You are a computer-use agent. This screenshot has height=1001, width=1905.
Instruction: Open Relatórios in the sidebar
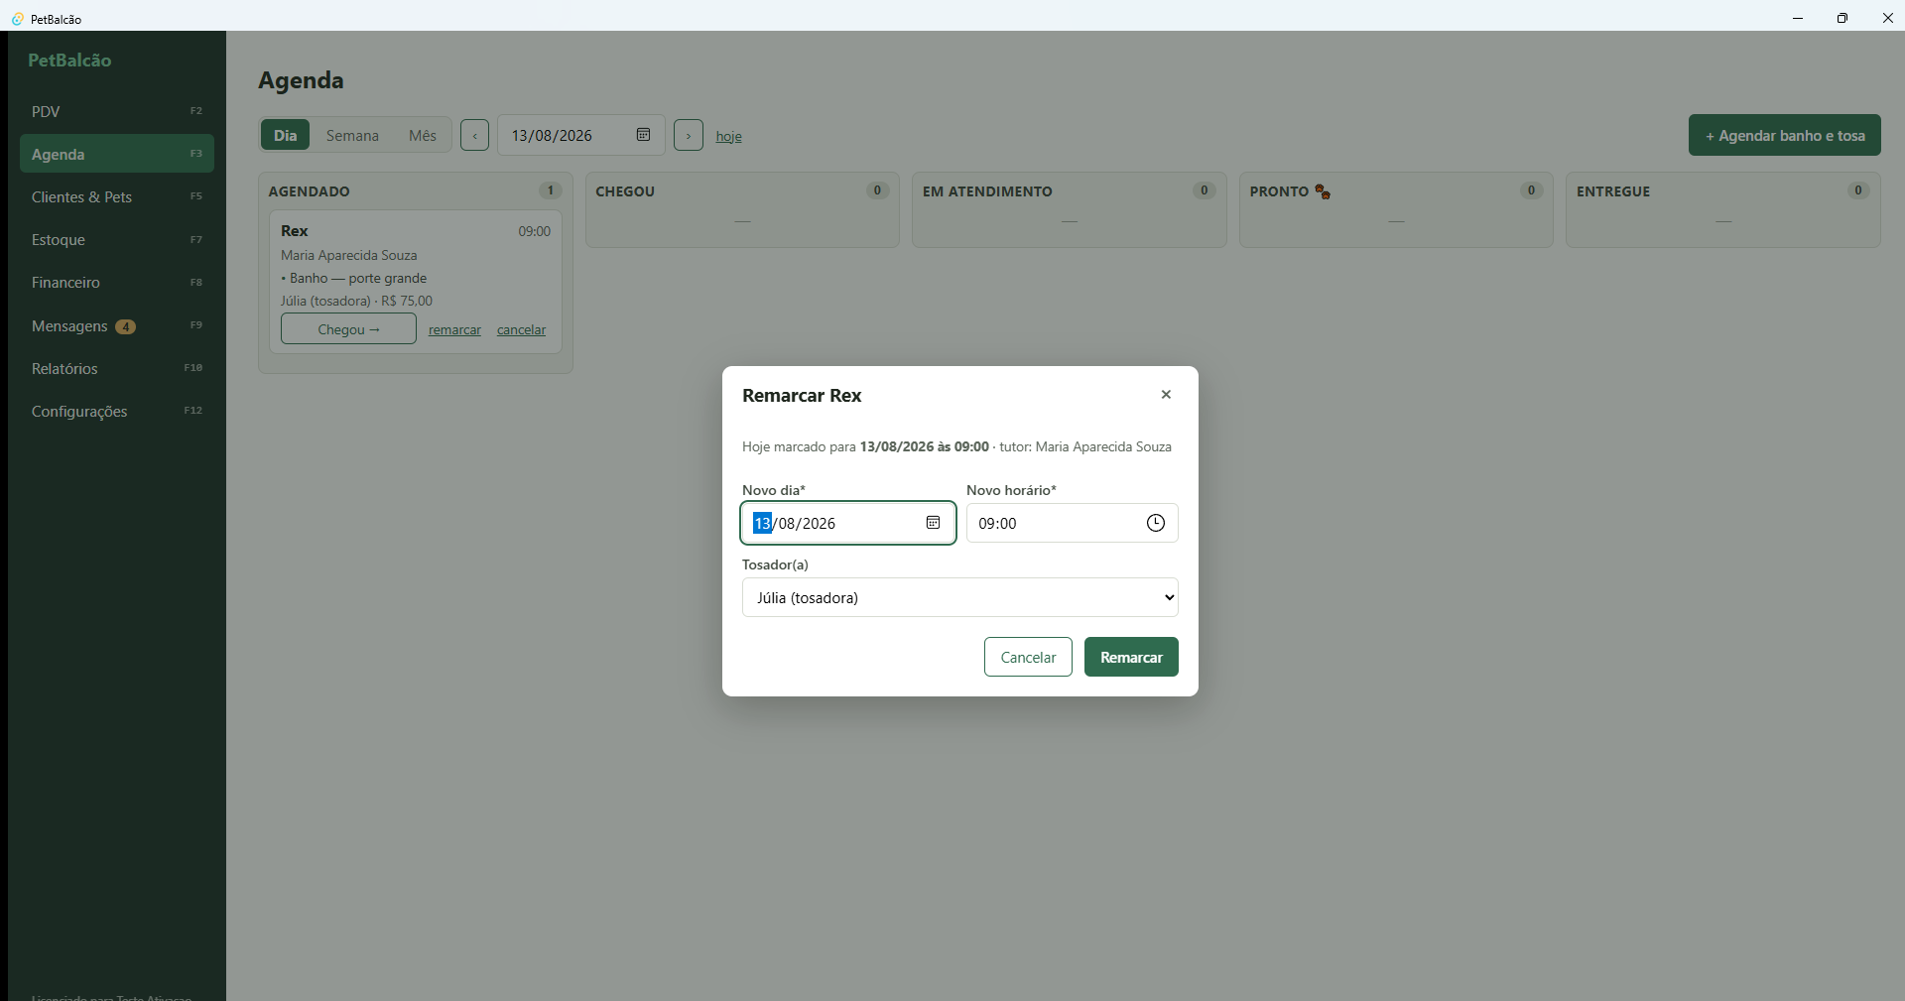coord(117,368)
